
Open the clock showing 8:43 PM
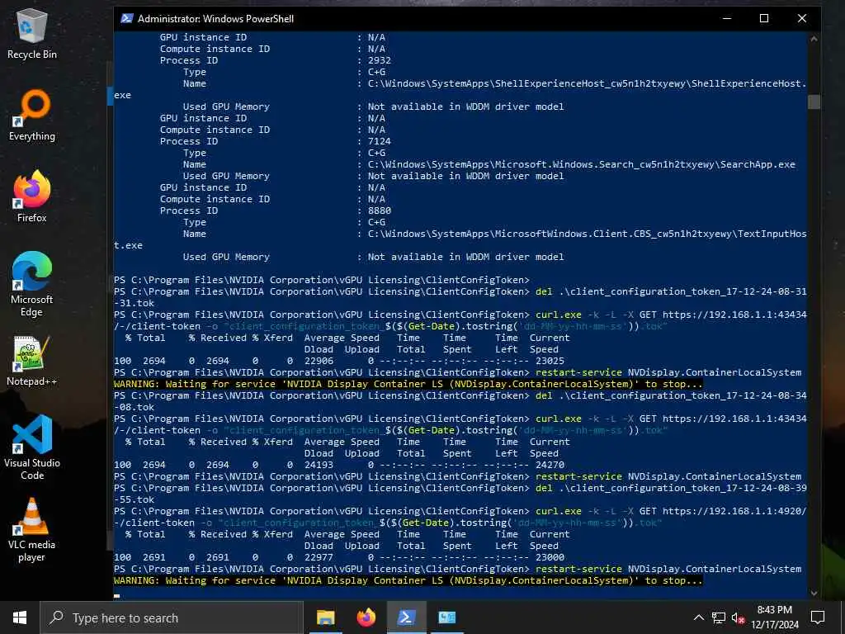tap(774, 617)
